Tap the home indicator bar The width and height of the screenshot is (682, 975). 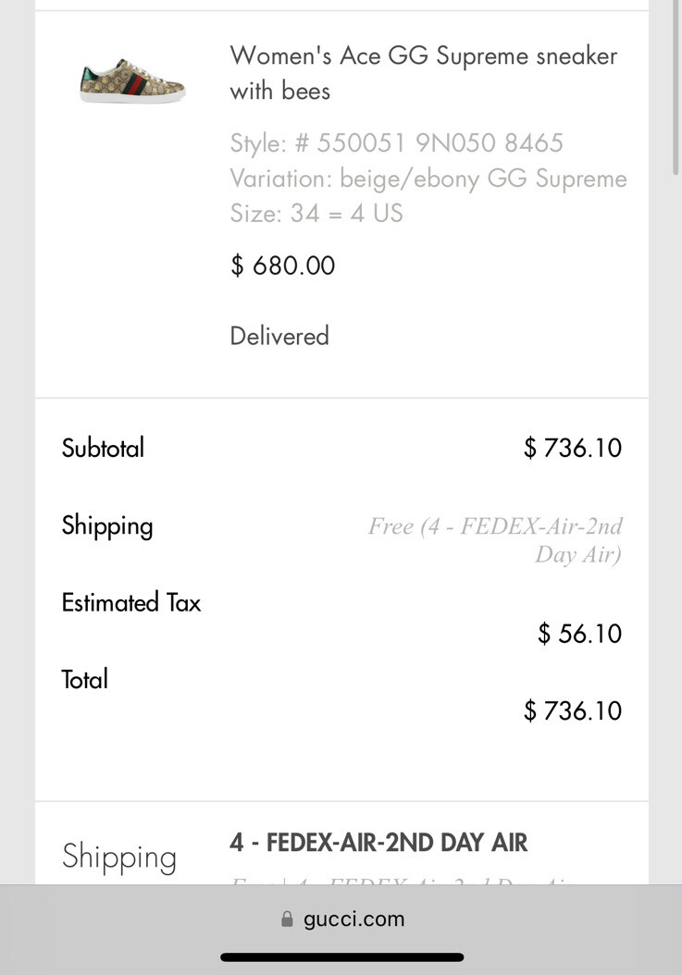click(341, 957)
